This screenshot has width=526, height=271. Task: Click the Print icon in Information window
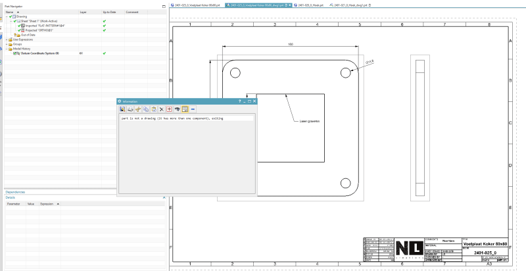(130, 109)
